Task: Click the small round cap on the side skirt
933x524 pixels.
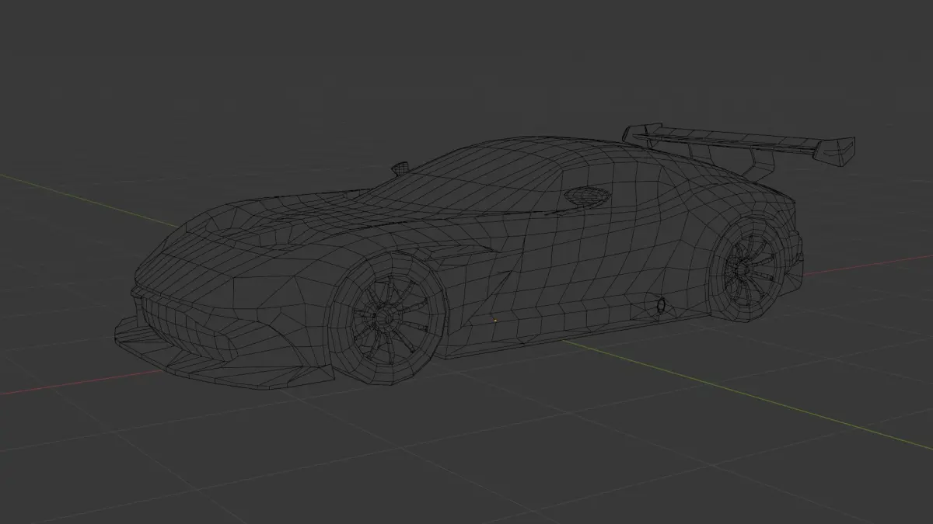Action: (662, 305)
